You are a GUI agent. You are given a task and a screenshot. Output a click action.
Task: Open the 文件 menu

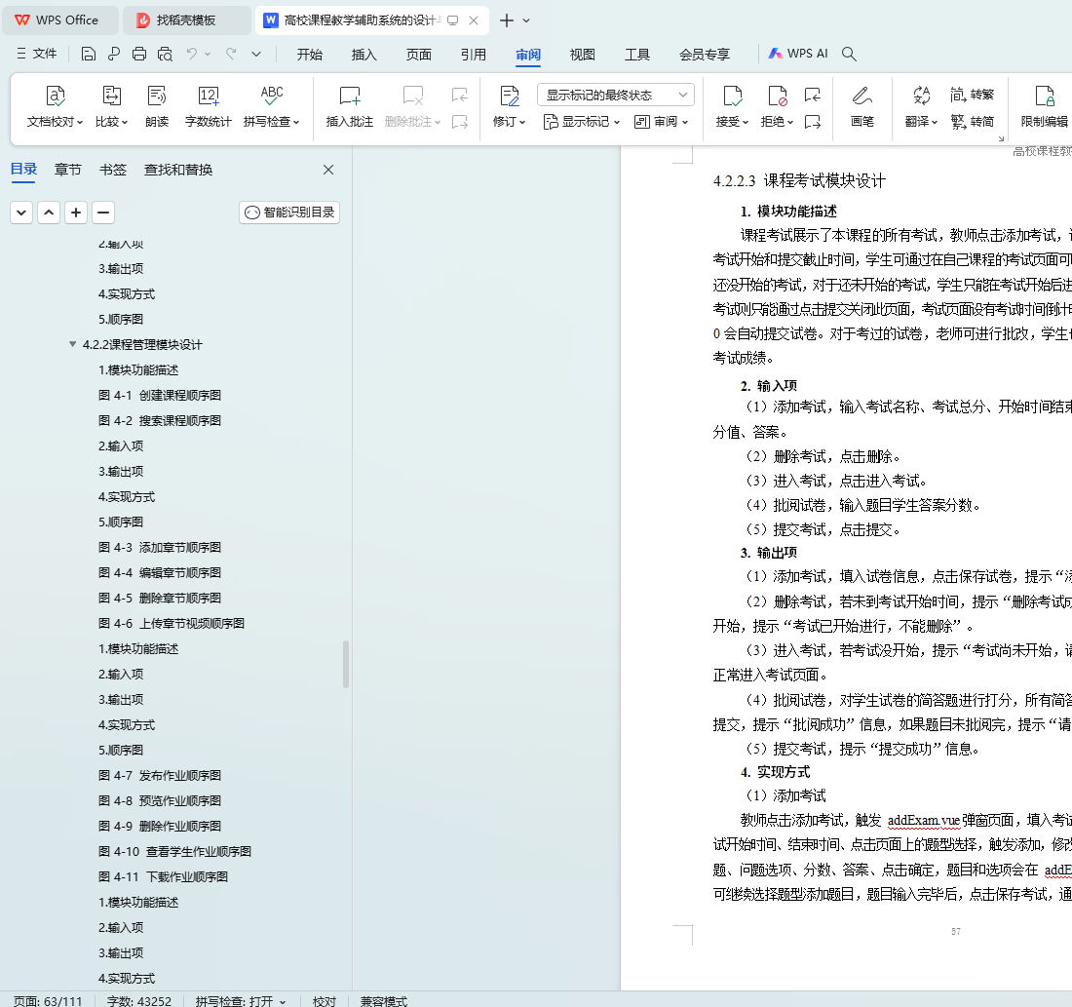coord(37,54)
